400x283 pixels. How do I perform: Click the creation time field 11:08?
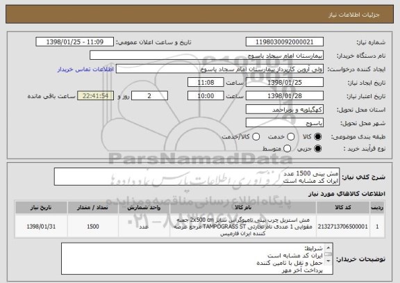tap(206, 83)
